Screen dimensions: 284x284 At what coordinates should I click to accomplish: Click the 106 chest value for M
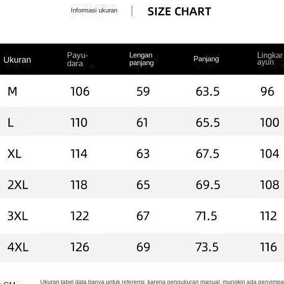80,91
